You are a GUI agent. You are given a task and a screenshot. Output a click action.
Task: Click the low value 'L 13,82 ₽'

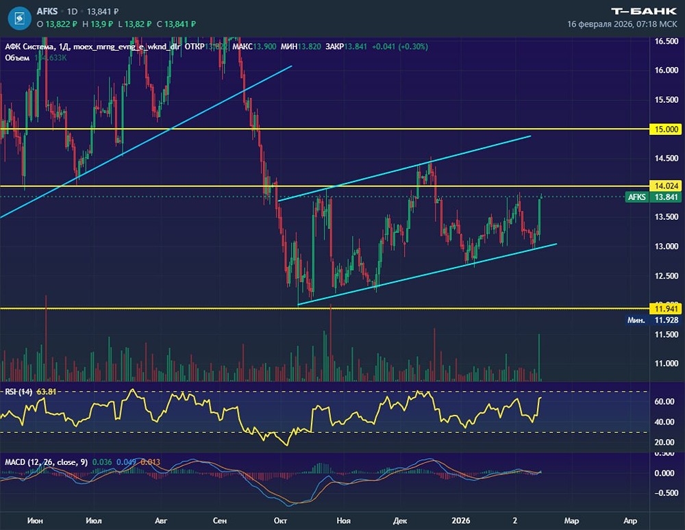[x=135, y=24]
